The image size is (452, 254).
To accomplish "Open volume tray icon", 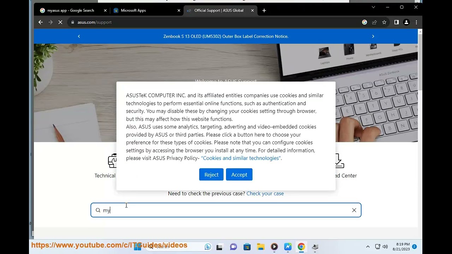I will [385, 247].
